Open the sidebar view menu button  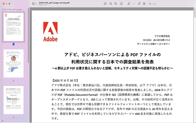pyautogui.click(x=34, y=4)
